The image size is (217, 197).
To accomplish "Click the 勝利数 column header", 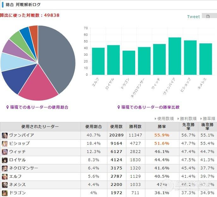I will point(135,126).
